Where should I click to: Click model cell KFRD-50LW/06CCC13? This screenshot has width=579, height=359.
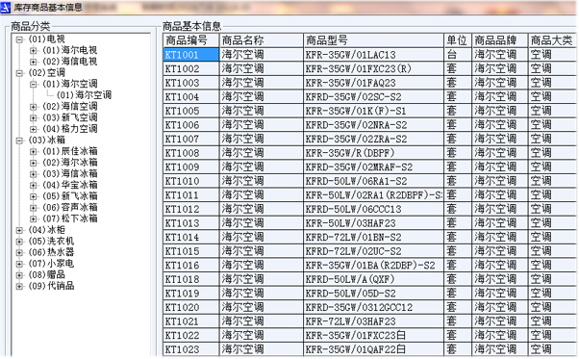[373, 209]
